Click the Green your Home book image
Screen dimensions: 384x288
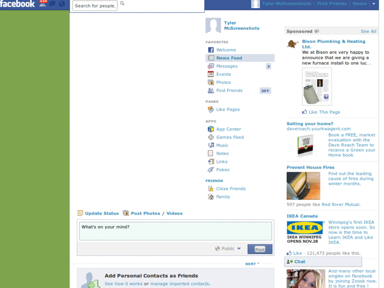pos(305,146)
